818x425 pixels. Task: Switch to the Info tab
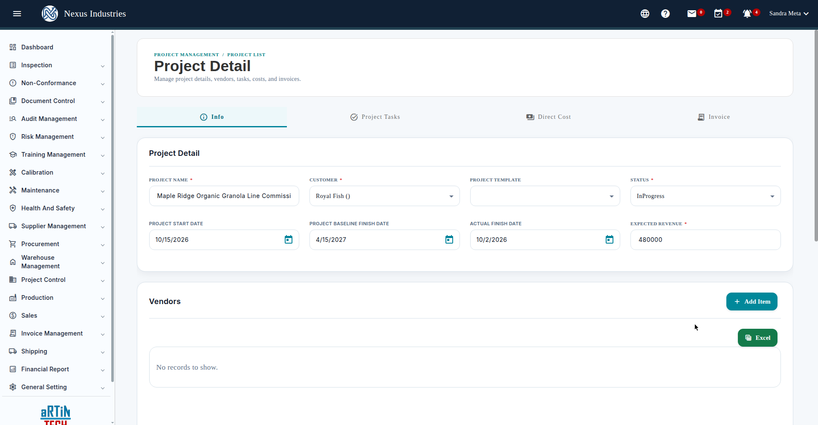click(x=212, y=117)
